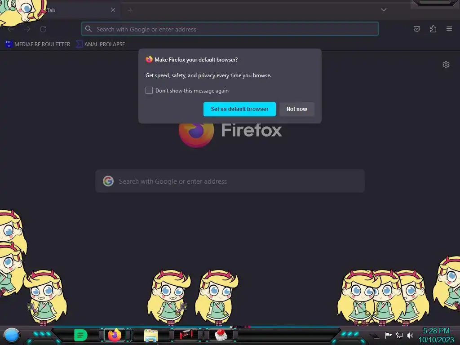The image size is (460, 345).
Task: Open the red spaceship taskbar app
Action: click(186, 334)
